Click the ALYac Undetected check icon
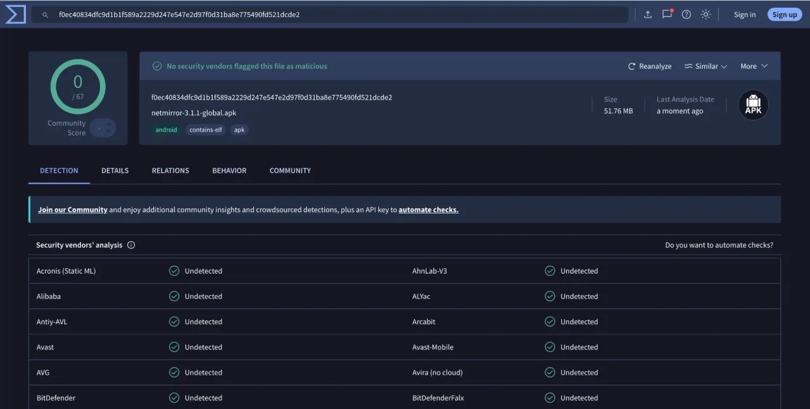This screenshot has height=409, width=810. click(x=550, y=296)
